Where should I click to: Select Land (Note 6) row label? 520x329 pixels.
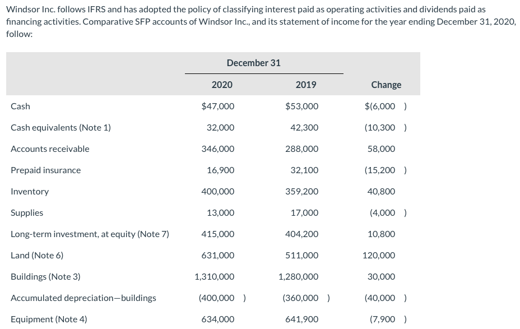tap(37, 256)
